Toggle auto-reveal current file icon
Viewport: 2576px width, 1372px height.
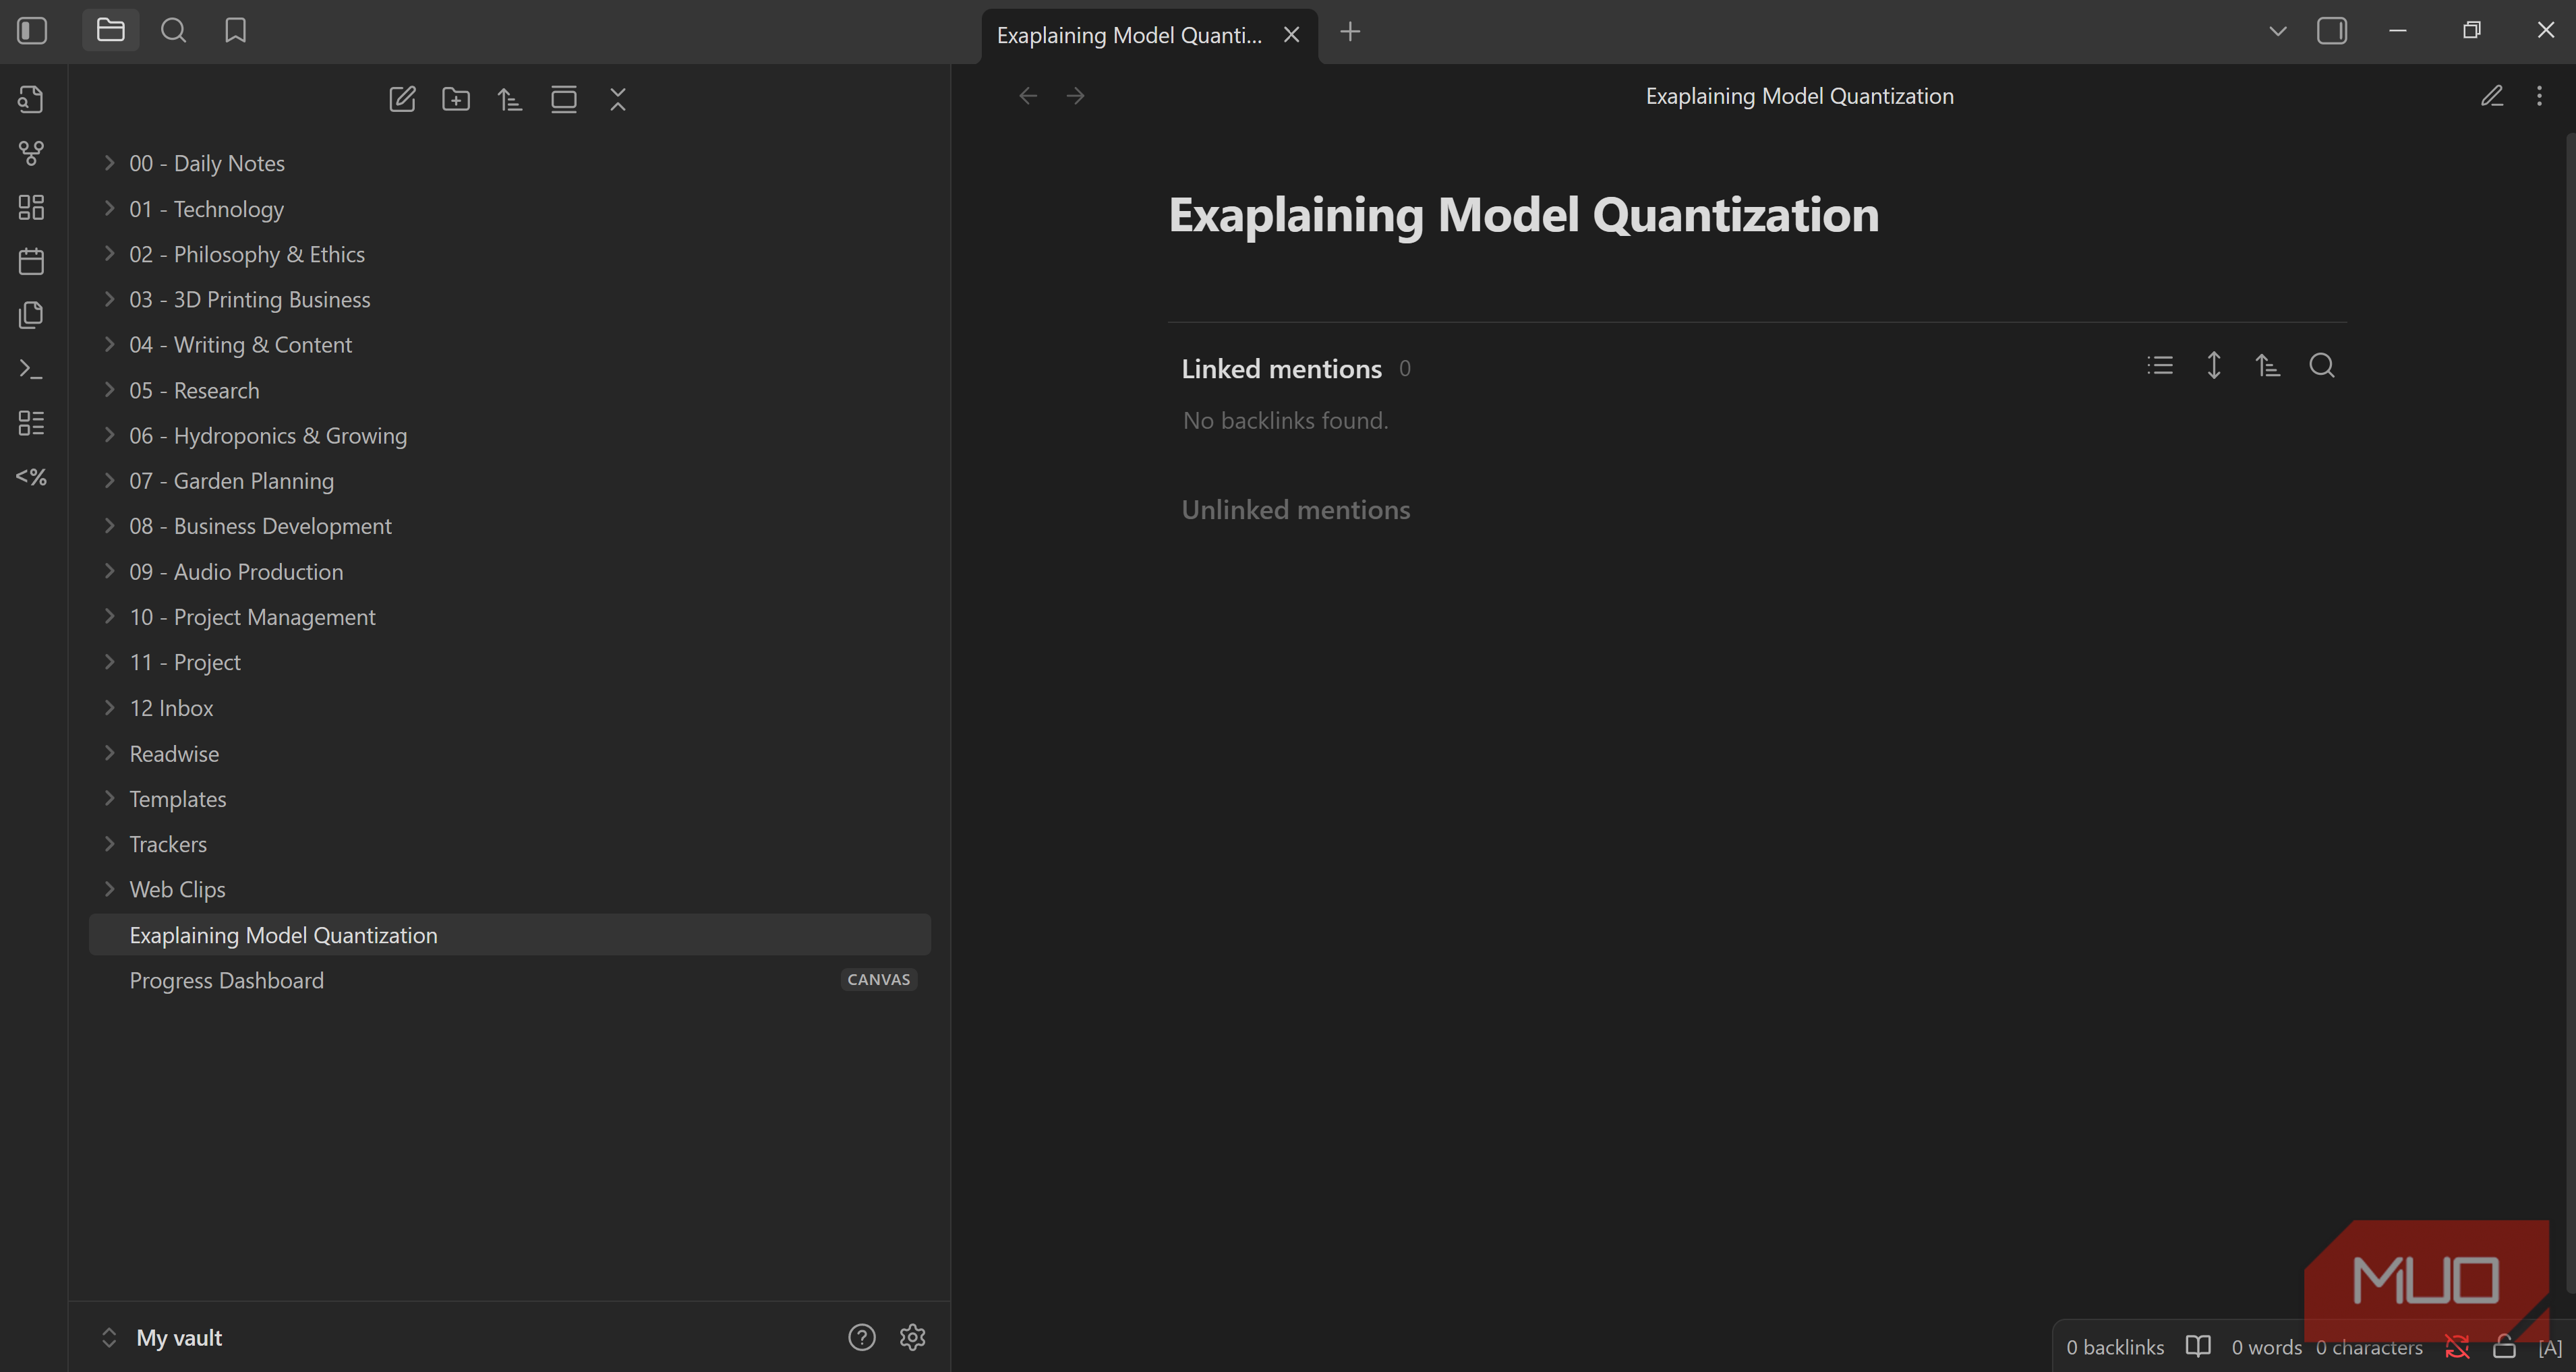(564, 99)
